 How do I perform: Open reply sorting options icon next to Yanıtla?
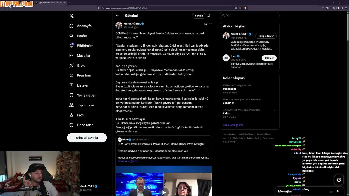click(x=209, y=16)
